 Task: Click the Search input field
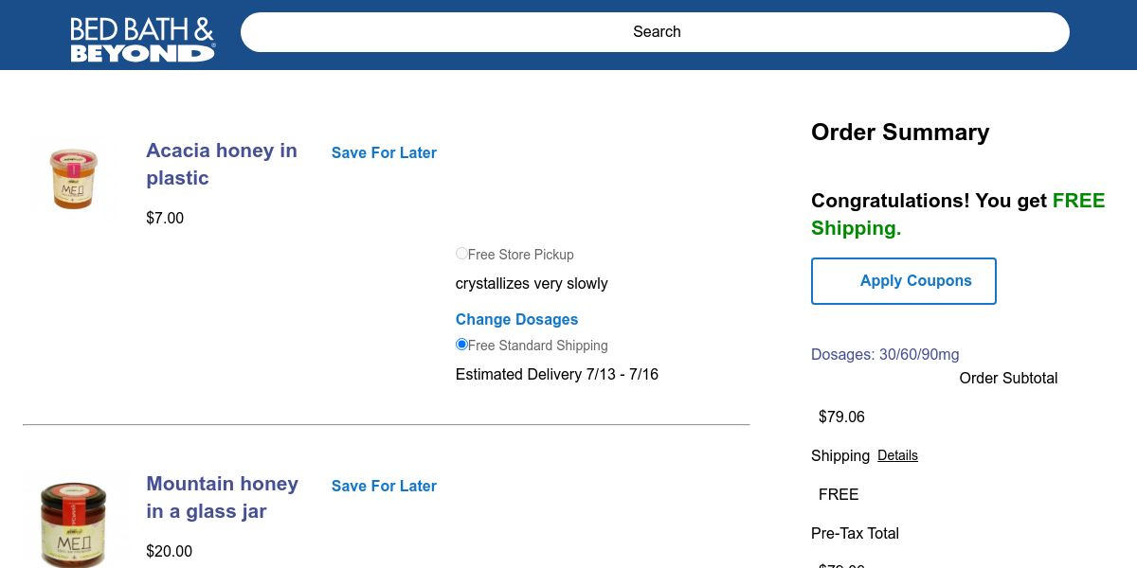click(655, 32)
